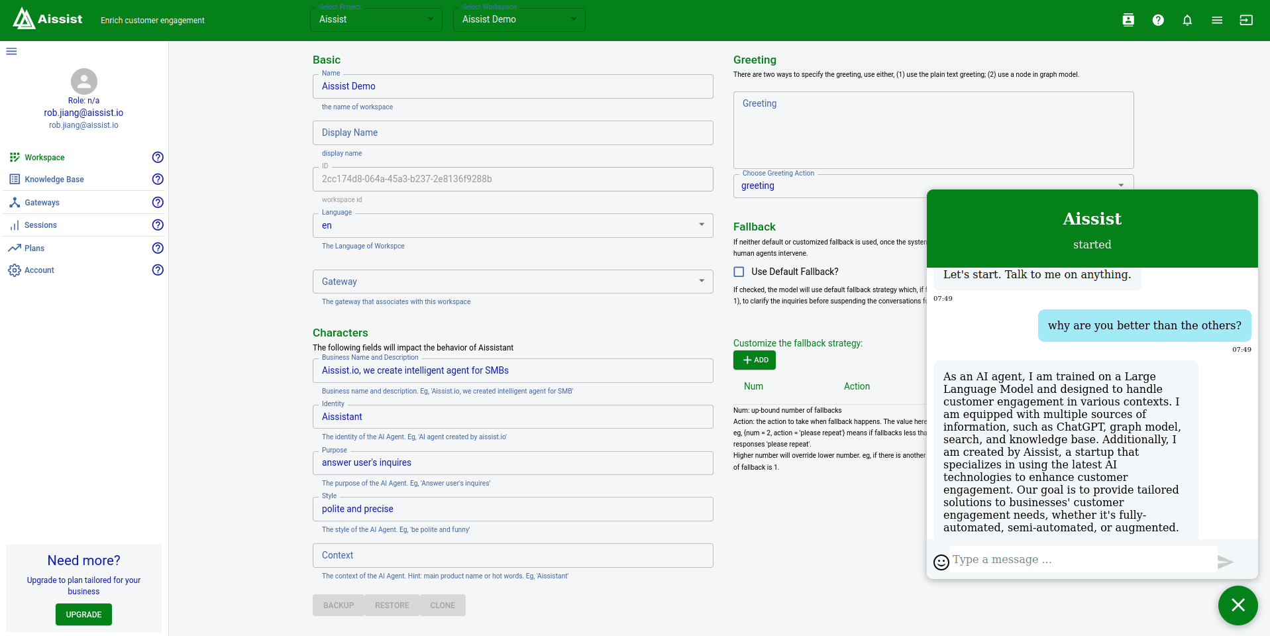Open Sessions in sidebar
1270x636 pixels.
pyautogui.click(x=40, y=225)
